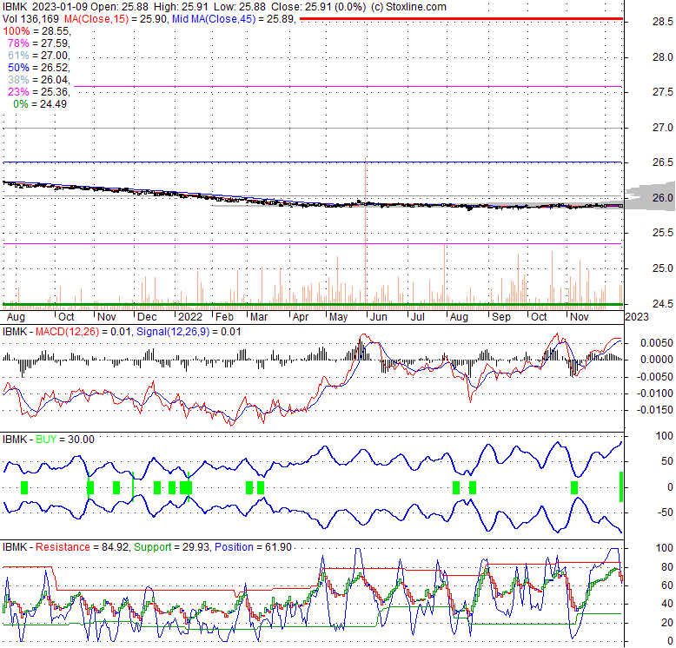This screenshot has height=648, width=676.
Task: Click the 'Resistance = 84.92' label
Action: [x=82, y=546]
